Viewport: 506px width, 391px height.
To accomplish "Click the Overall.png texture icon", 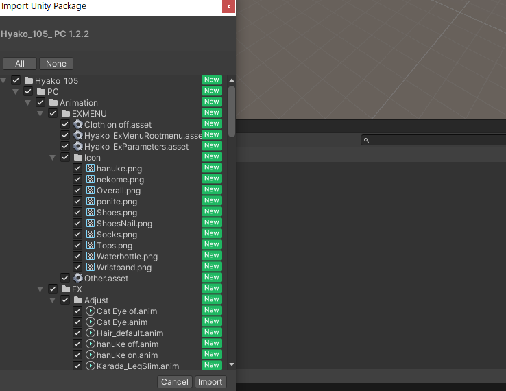I will [x=91, y=190].
